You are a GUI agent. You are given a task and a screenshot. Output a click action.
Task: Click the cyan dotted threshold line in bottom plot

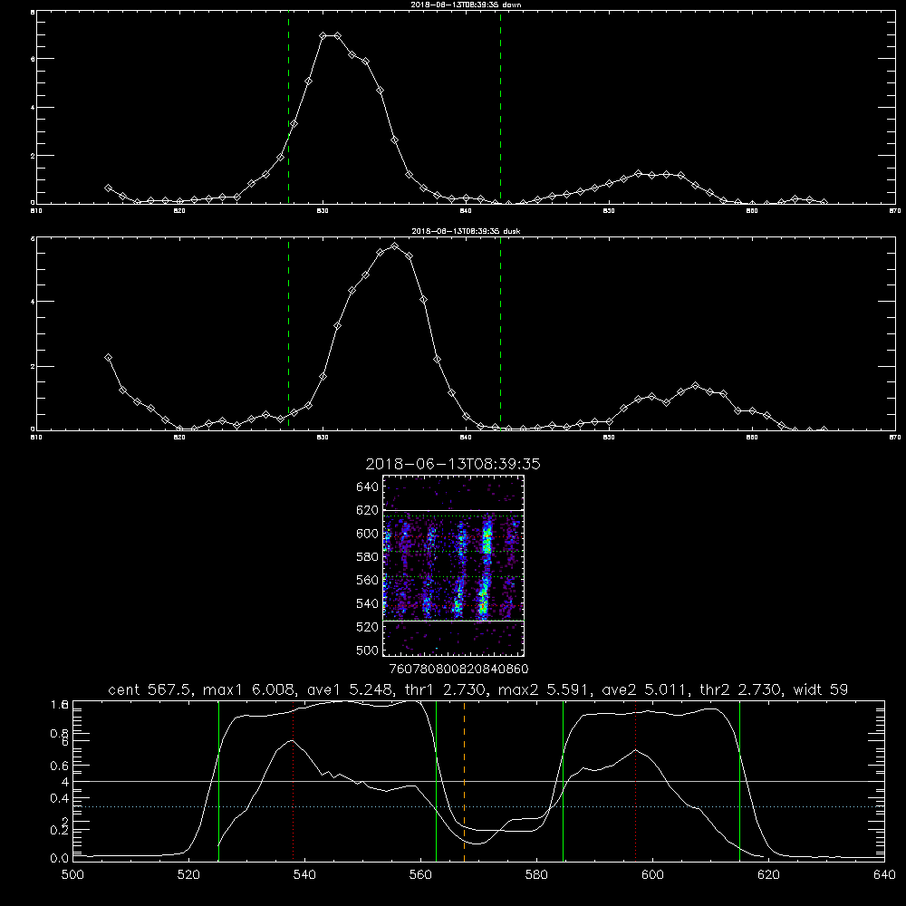click(478, 806)
